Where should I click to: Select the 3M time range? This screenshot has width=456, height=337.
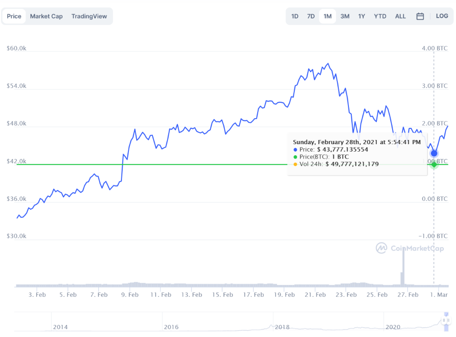pyautogui.click(x=345, y=16)
